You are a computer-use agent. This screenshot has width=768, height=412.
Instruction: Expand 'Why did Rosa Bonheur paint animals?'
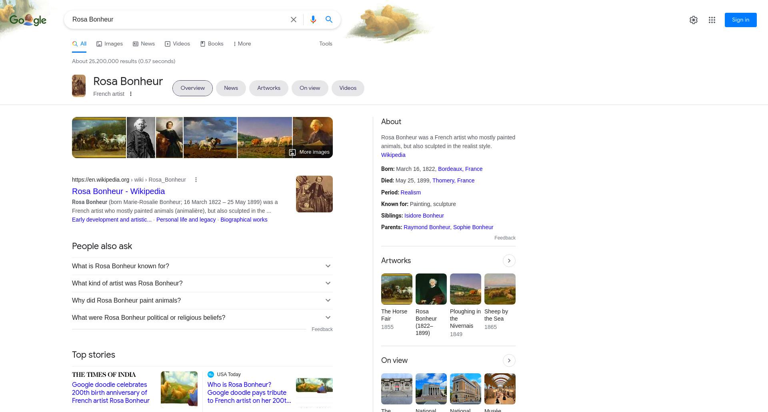202,301
